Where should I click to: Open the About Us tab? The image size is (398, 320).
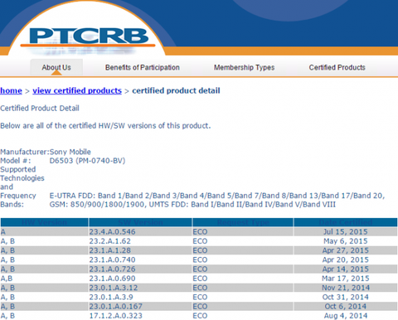[x=56, y=67]
